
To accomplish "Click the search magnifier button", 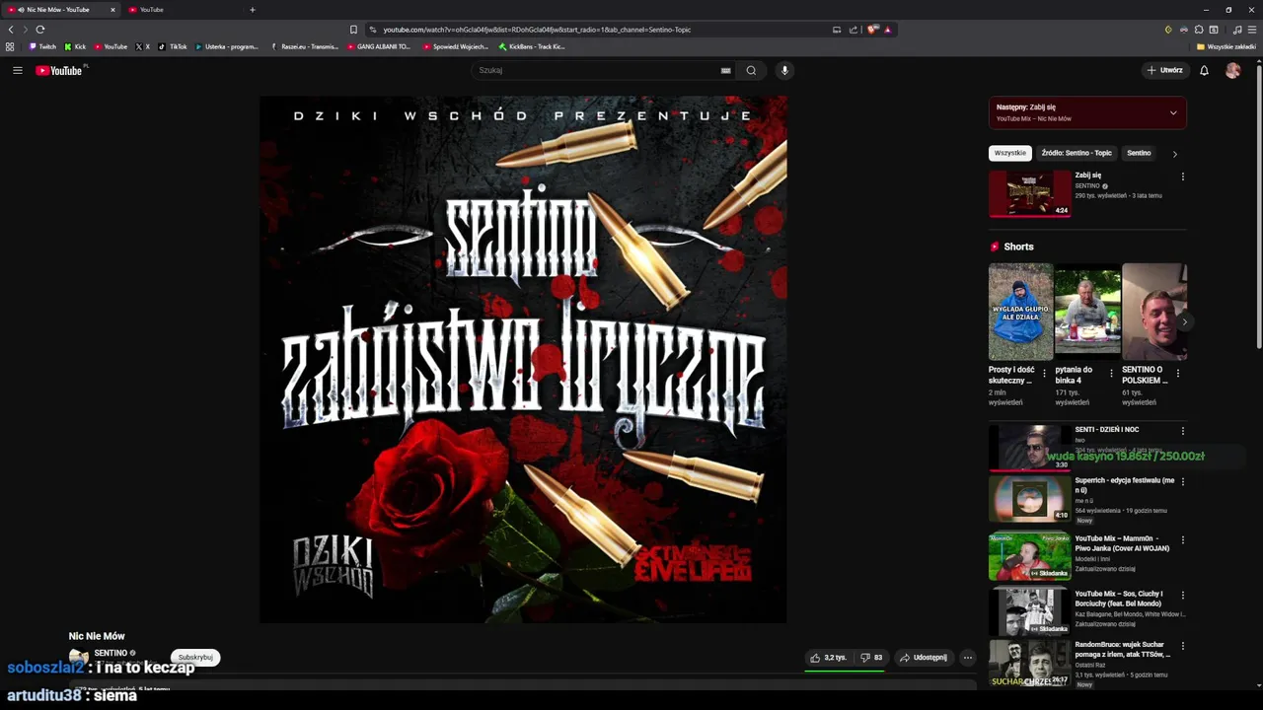I will point(751,70).
